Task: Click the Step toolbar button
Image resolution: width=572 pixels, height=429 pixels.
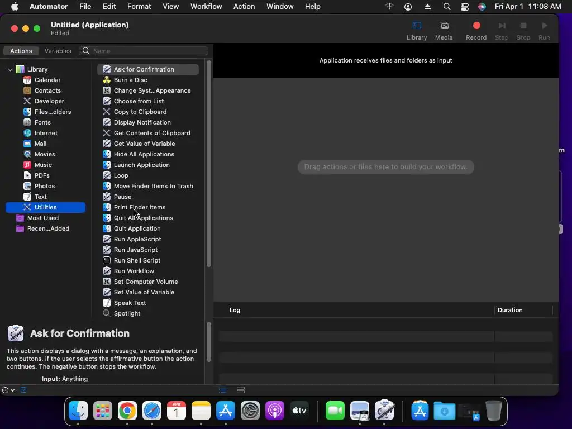Action: click(502, 31)
